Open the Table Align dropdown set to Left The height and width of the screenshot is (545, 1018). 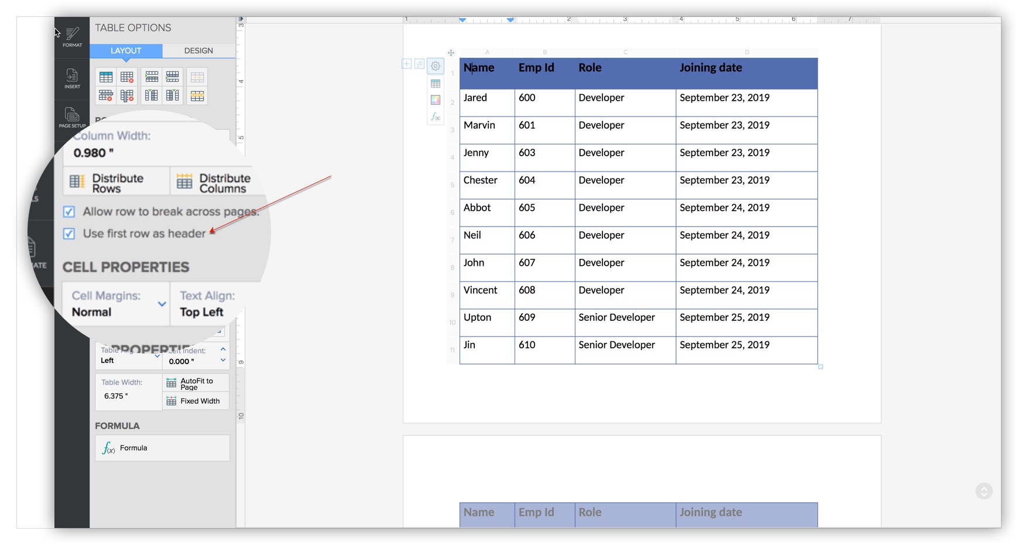128,356
